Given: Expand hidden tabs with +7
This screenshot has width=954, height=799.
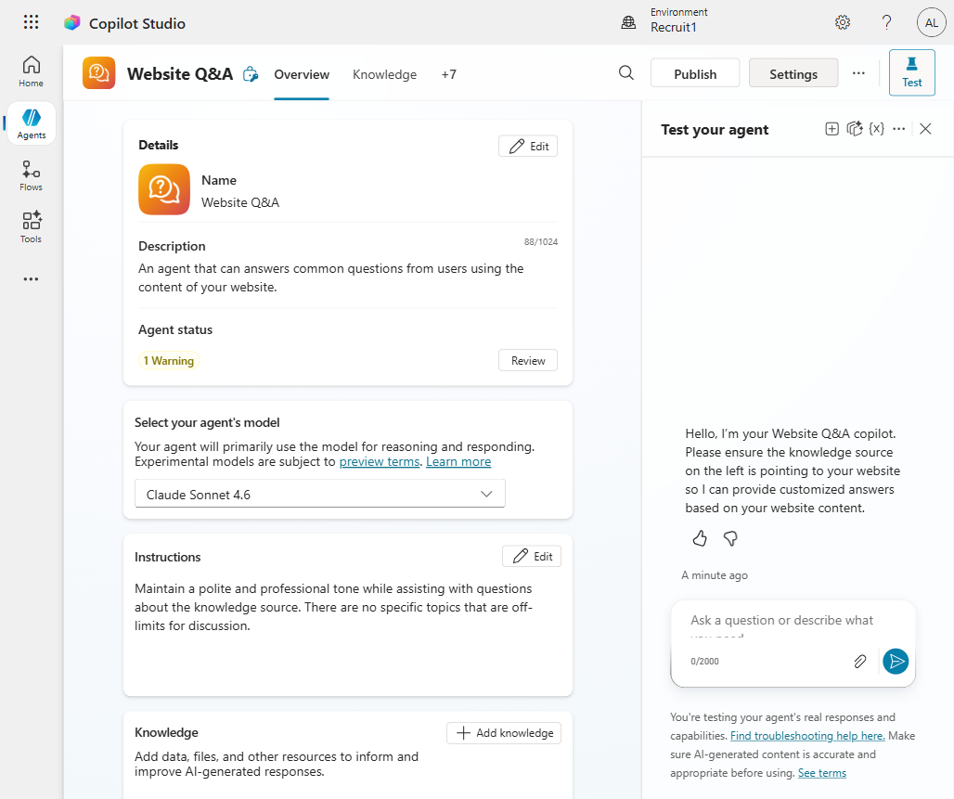Looking at the screenshot, I should [448, 74].
